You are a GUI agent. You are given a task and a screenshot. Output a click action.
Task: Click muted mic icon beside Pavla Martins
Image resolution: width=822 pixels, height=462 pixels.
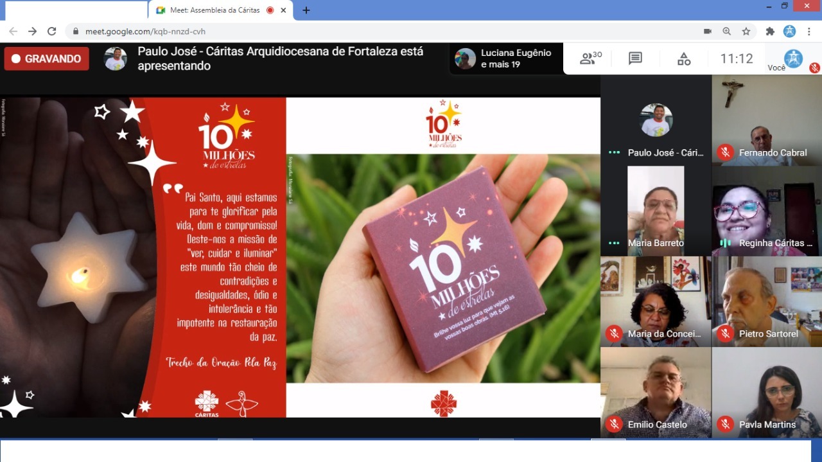coord(726,424)
